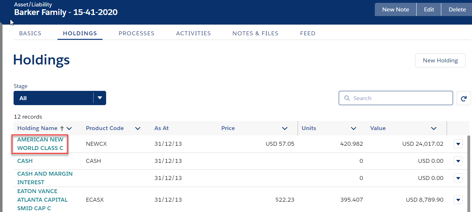This screenshot has height=212, width=472.
Task: Open row actions for Cash and Margin Interest
Action: (x=458, y=178)
